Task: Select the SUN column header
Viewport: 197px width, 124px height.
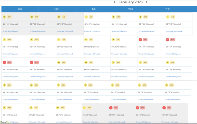Action: click(20, 9)
